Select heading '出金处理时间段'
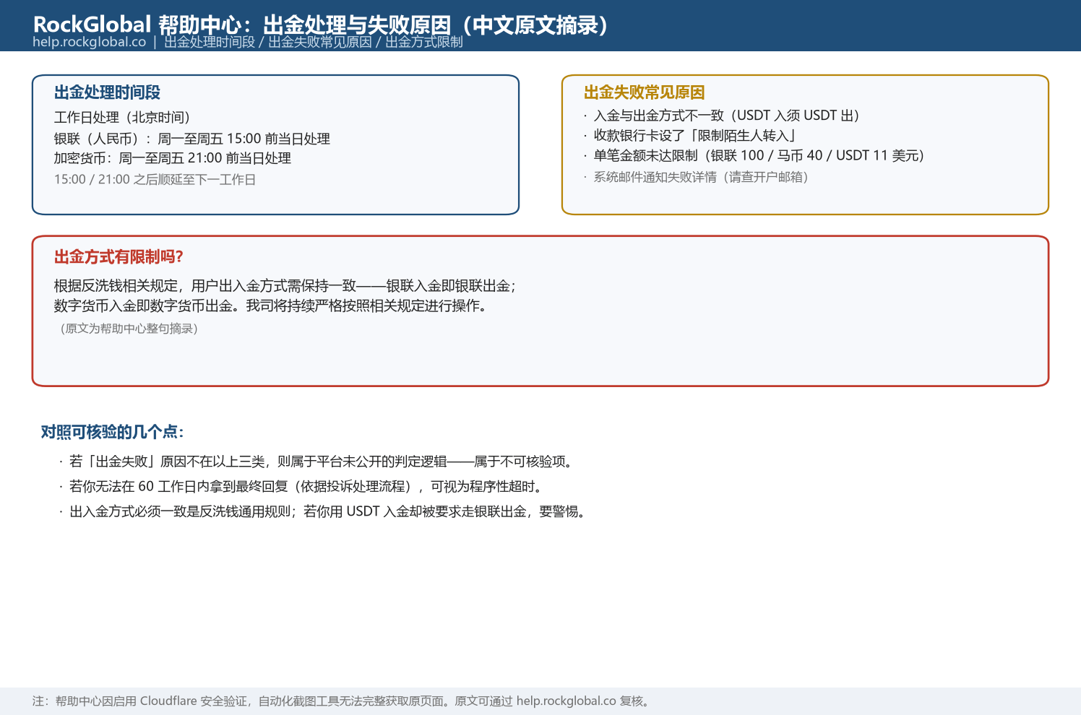This screenshot has width=1081, height=715. [x=107, y=92]
